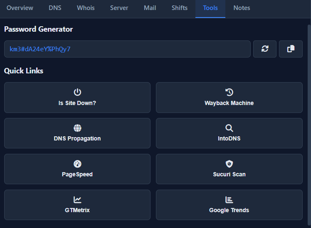This screenshot has width=311, height=228.
Task: Click the magnifier icon above IntoDNS
Action: [x=229, y=128]
